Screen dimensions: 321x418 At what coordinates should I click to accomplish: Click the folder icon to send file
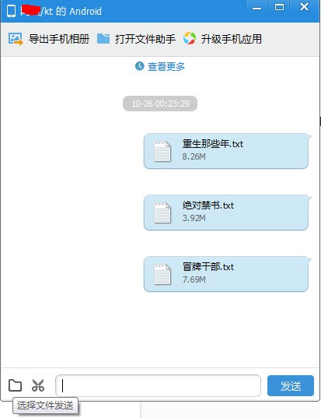pos(15,385)
